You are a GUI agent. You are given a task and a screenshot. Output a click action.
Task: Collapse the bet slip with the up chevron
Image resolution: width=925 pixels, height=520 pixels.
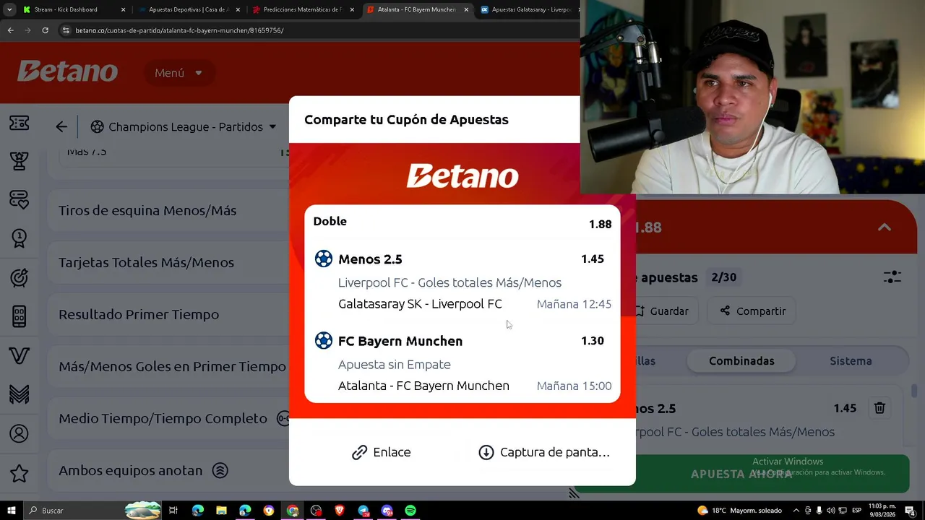[x=884, y=227]
